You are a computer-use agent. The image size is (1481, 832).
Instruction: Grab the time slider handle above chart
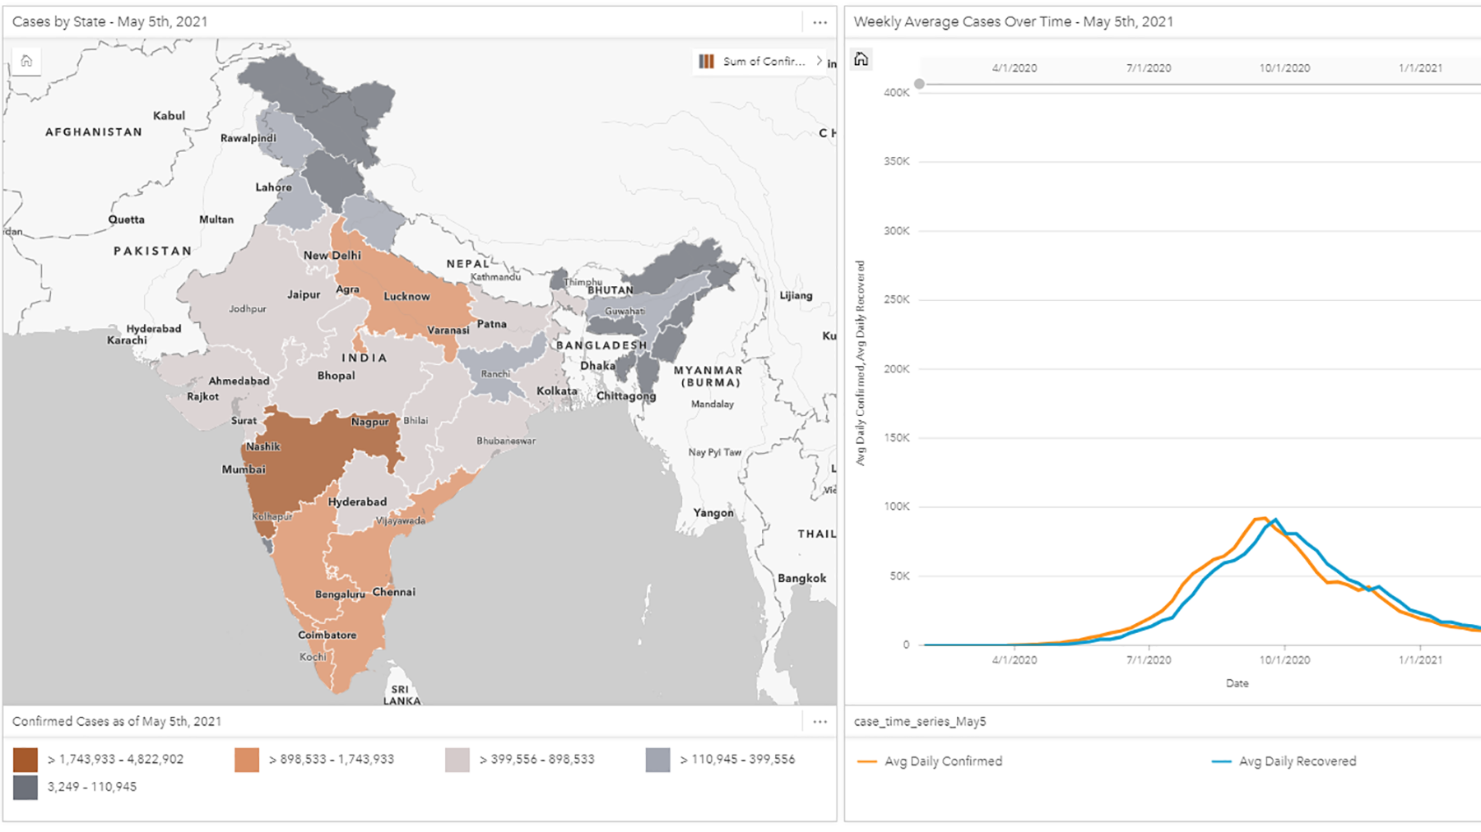point(920,84)
